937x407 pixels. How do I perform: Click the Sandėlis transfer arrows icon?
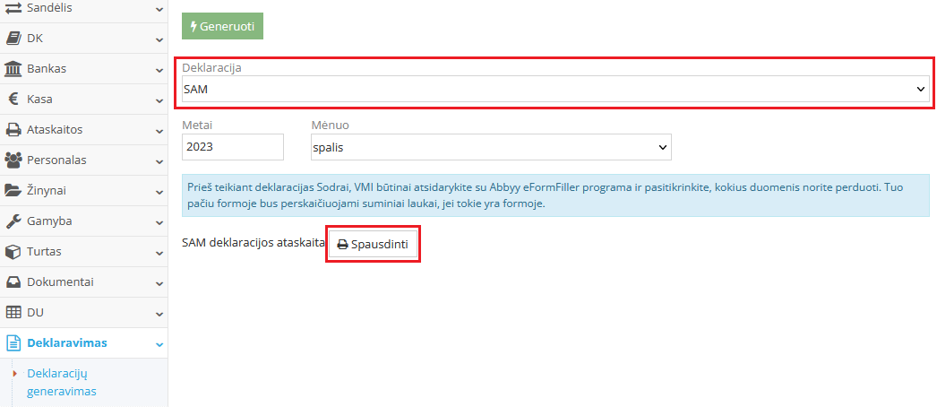coord(13,7)
